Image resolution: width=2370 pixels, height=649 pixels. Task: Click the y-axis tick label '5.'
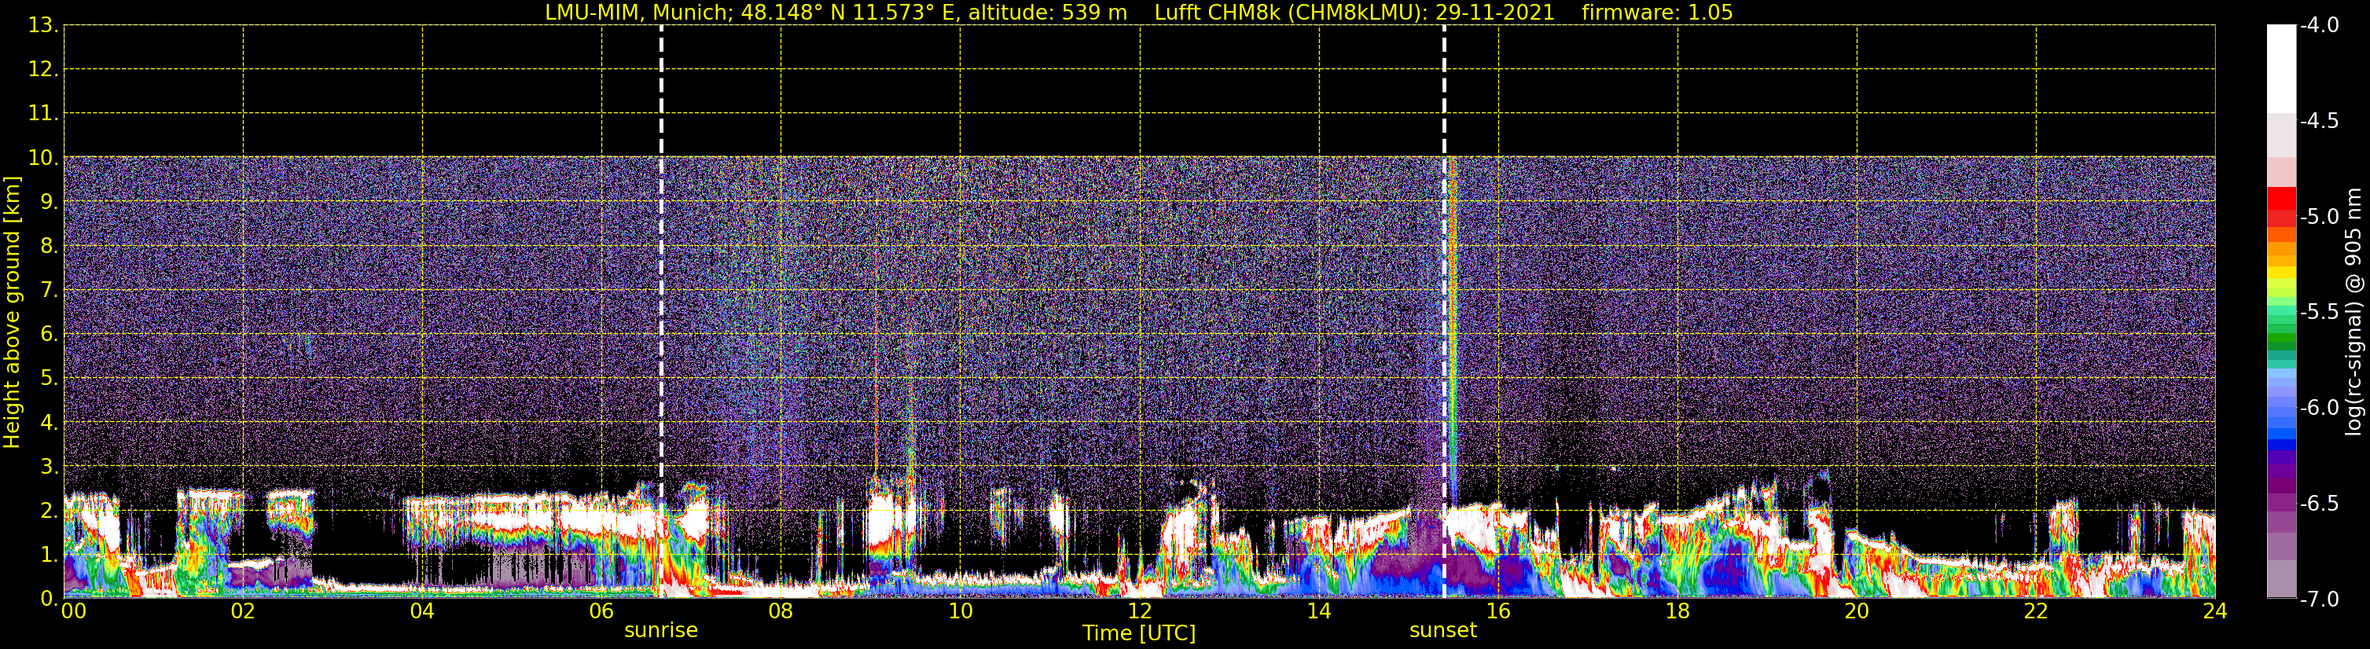pyautogui.click(x=49, y=379)
